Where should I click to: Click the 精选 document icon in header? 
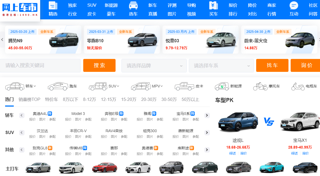coord(53,5)
